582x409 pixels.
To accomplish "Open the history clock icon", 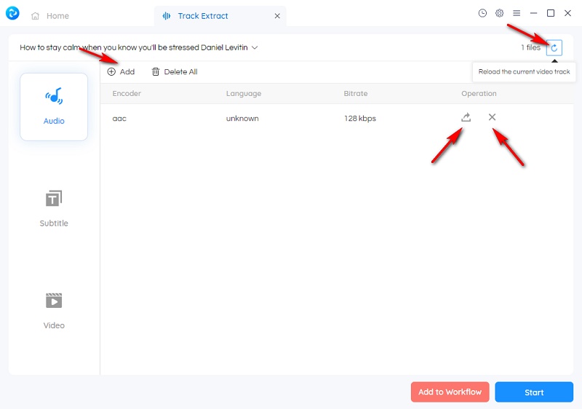I will [482, 13].
